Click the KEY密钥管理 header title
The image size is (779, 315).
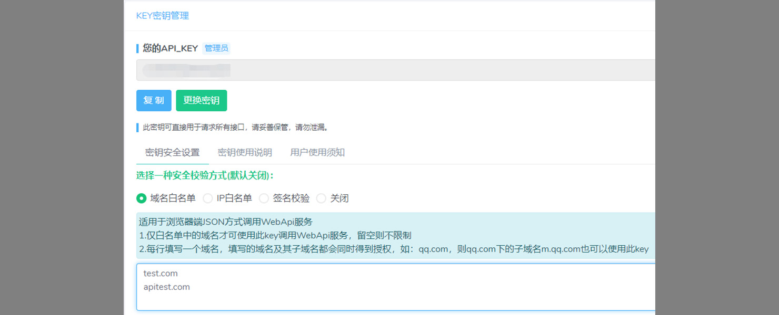tap(163, 16)
